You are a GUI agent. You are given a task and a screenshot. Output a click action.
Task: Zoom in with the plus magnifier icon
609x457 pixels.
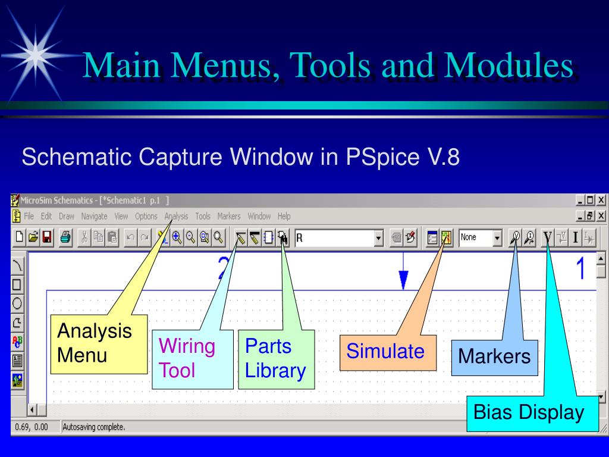coord(177,237)
